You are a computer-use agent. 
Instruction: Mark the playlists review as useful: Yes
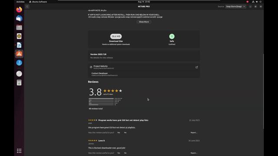(119, 133)
